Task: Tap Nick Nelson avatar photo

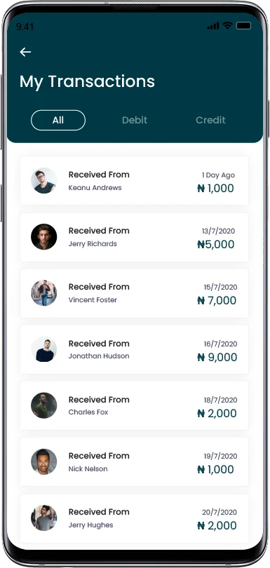Action: click(44, 461)
